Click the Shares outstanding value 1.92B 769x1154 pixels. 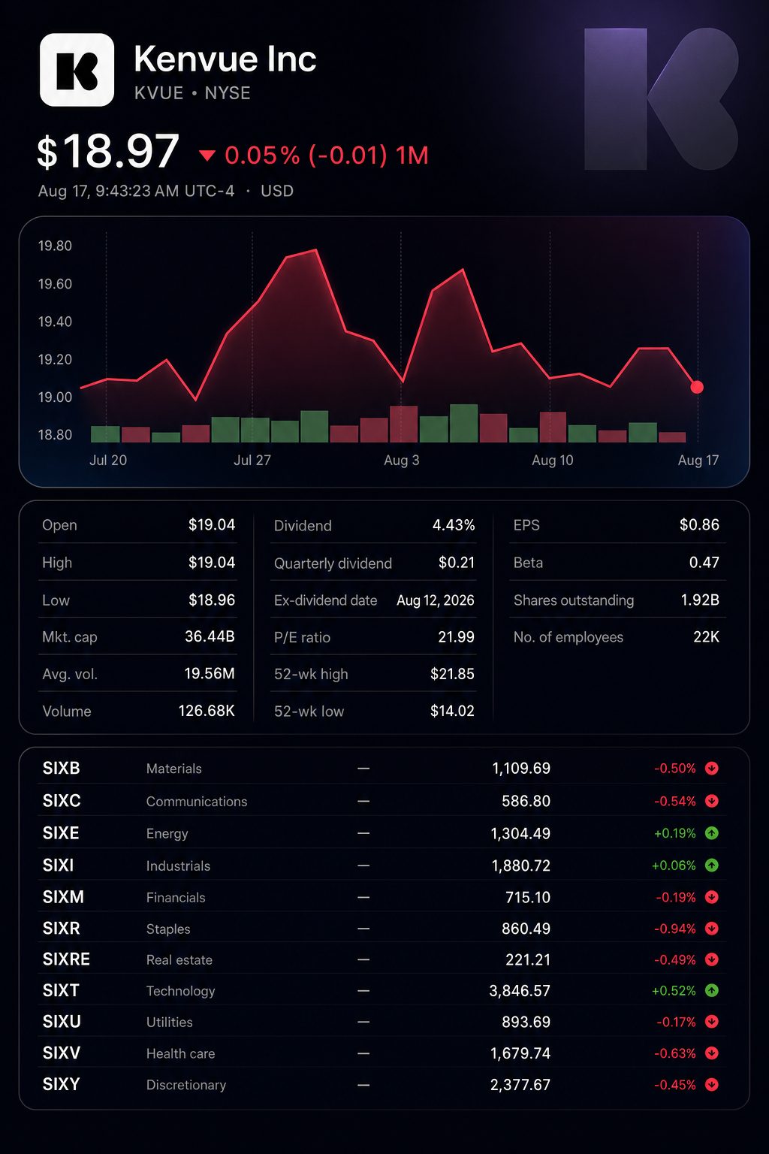click(700, 600)
